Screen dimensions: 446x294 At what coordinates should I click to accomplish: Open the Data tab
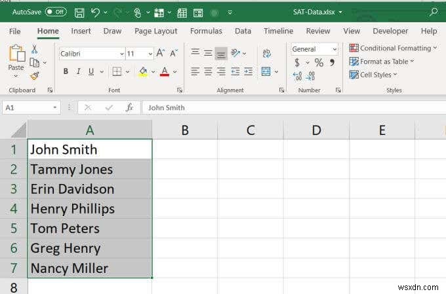[x=243, y=31]
